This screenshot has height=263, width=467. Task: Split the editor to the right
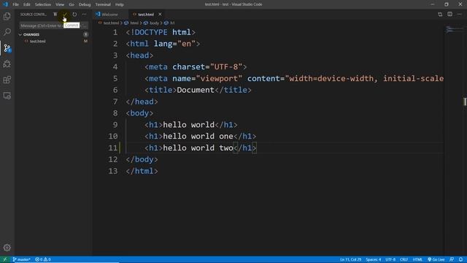(449, 15)
